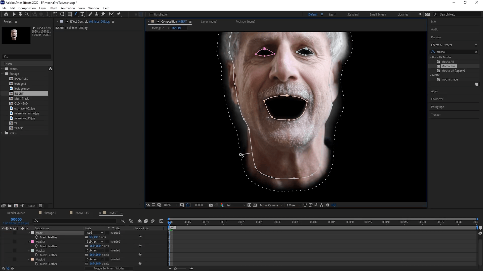483x271 pixels.
Task: Toggle Inverted checkbox for Mask 2
Action: tap(108, 242)
